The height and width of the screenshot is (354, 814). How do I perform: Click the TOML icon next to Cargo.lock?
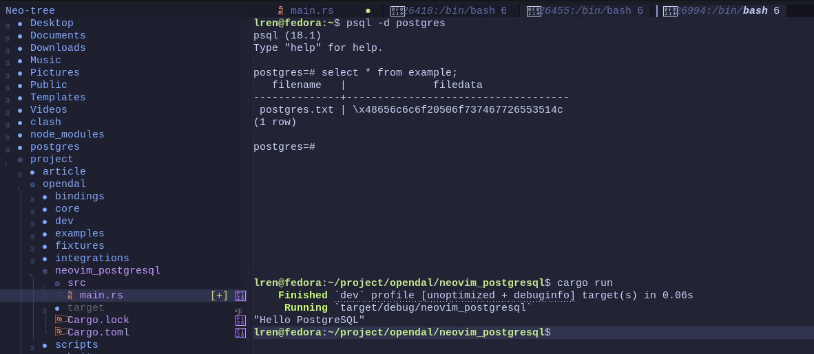(x=59, y=320)
